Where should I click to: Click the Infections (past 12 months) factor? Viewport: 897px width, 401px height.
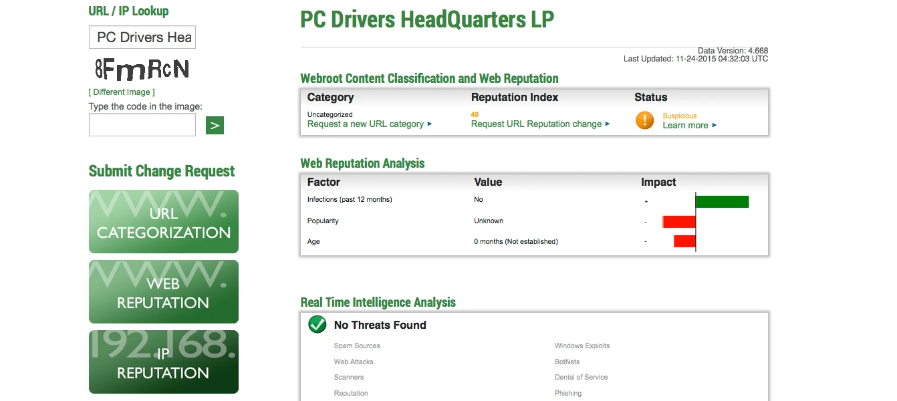coord(350,200)
